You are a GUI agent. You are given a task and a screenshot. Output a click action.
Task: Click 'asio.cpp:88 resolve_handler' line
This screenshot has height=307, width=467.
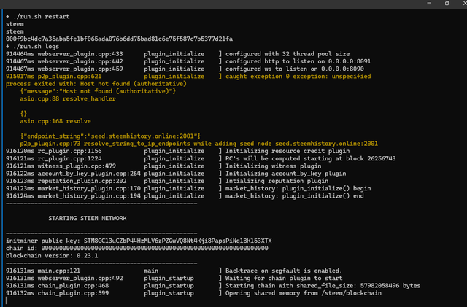(68, 98)
